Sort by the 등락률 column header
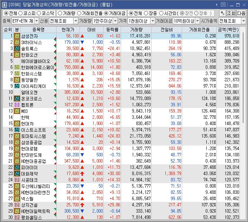This screenshot has height=222, width=248. pyautogui.click(x=112, y=30)
